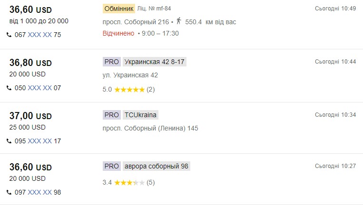Reveal hidden phone digits for 050 number
The image size is (363, 205).
[x=40, y=88]
